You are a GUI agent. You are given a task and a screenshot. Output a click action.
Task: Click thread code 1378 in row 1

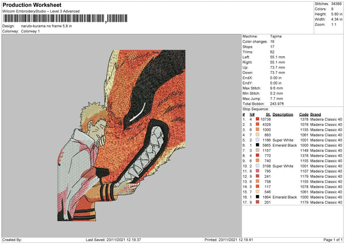coord(304,119)
